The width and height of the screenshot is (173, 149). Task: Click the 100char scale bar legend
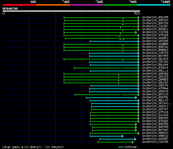[121, 147]
